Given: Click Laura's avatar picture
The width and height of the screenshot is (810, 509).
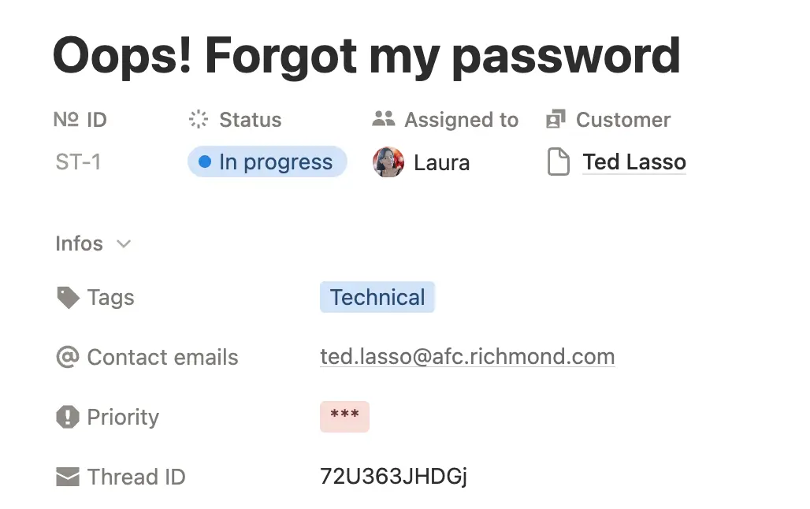Looking at the screenshot, I should [x=388, y=162].
